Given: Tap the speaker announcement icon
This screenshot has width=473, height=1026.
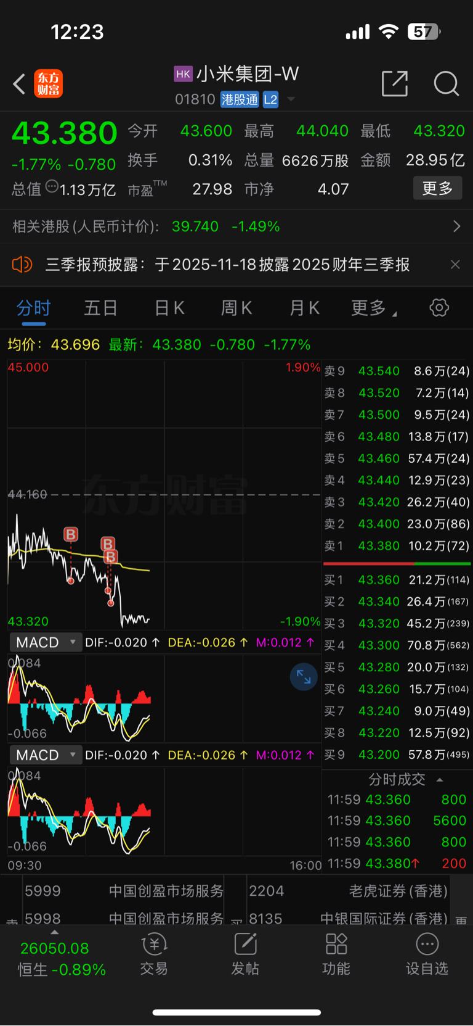Looking at the screenshot, I should pos(22,265).
